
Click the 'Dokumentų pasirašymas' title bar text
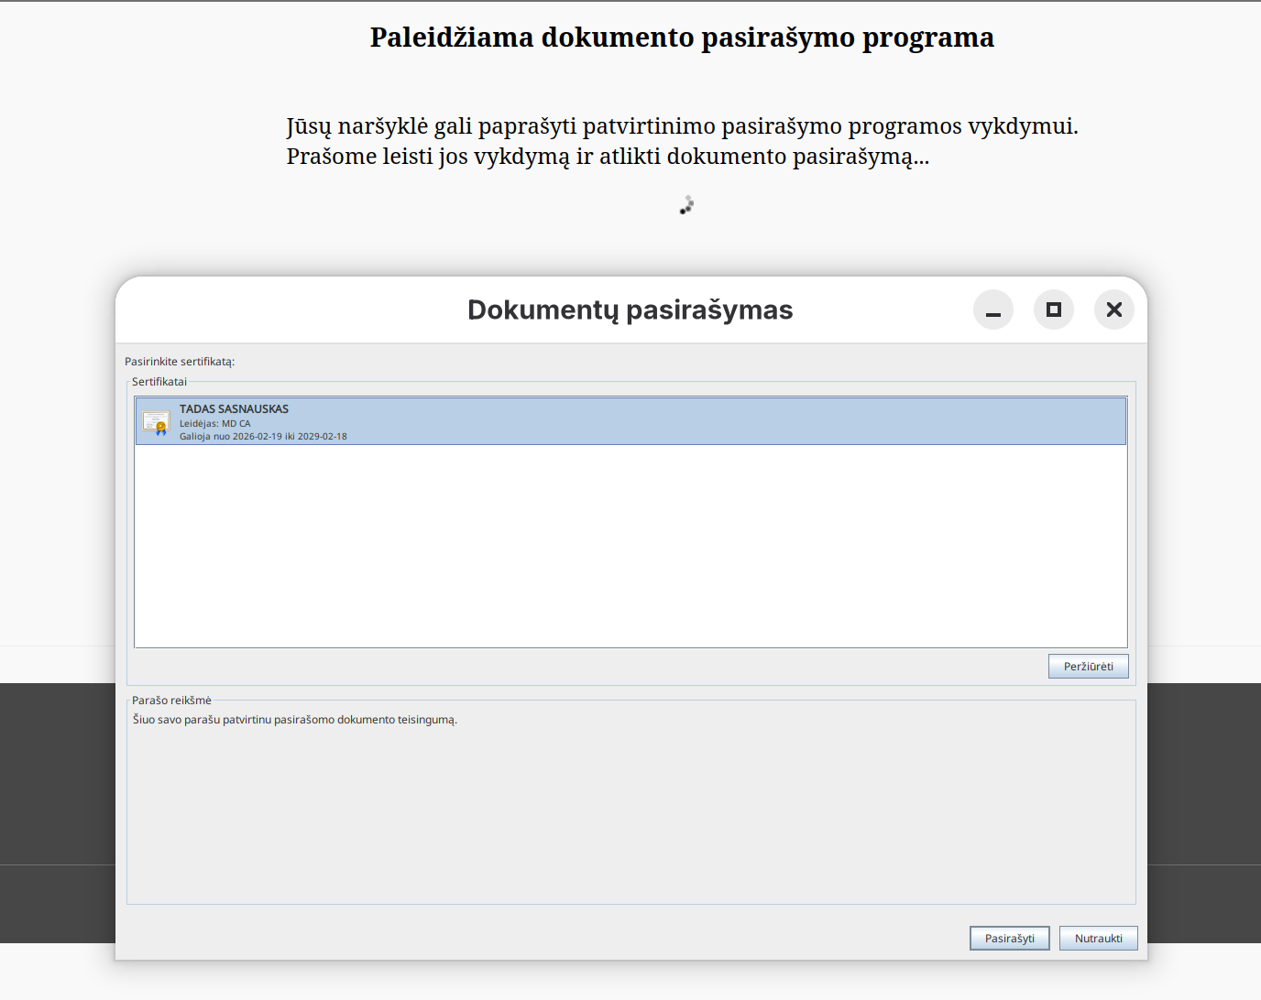(x=630, y=310)
